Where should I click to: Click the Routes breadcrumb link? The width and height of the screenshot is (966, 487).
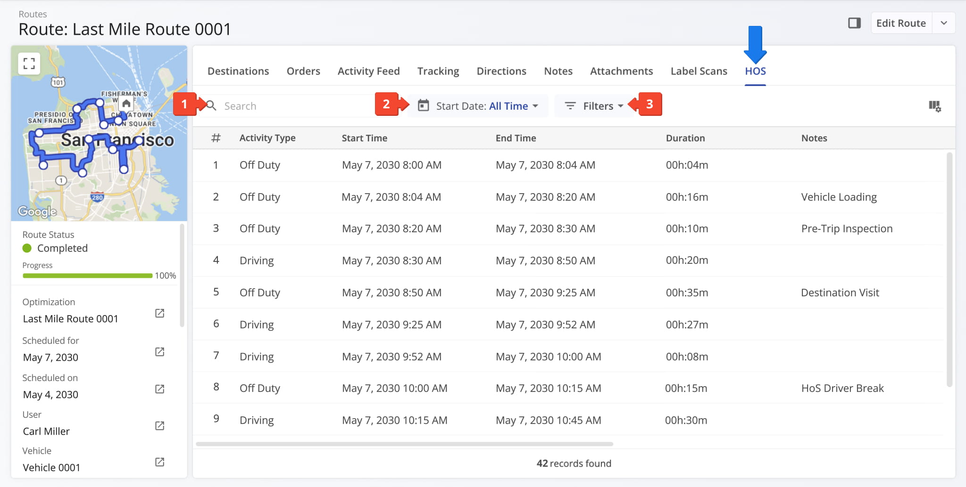coord(33,14)
